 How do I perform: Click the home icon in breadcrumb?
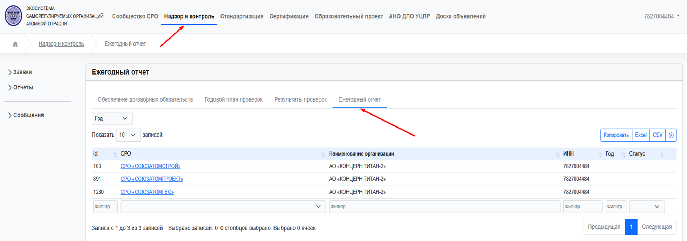(x=15, y=44)
